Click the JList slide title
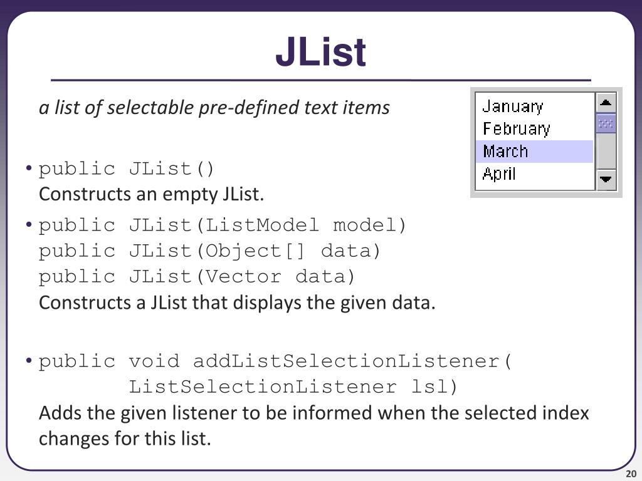Screen dimensions: 642x481 pyautogui.click(x=320, y=52)
